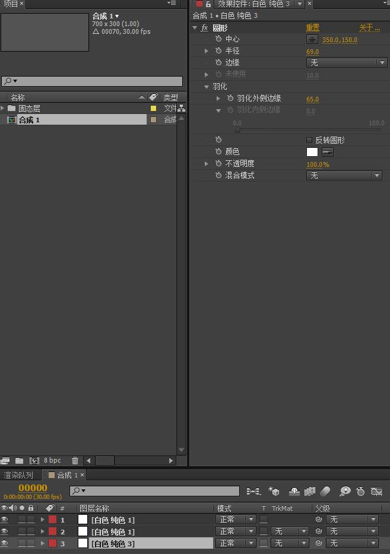The height and width of the screenshot is (554, 390).
Task: Create new folder in project panel
Action: (20, 461)
